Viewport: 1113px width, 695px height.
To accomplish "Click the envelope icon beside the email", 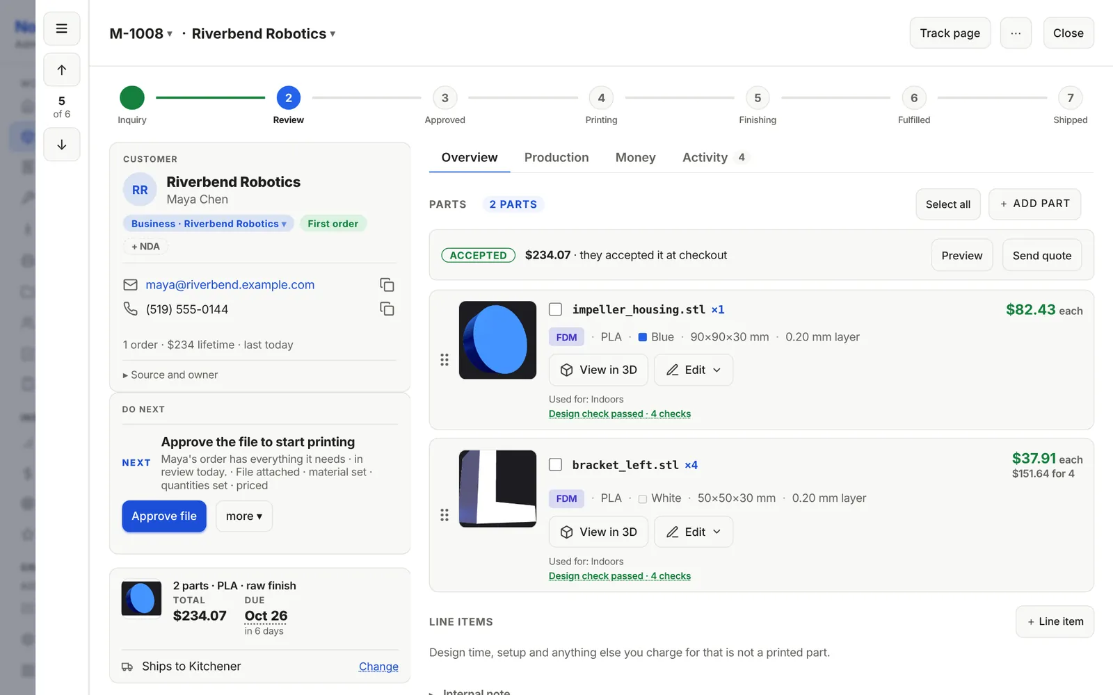I will 130,285.
